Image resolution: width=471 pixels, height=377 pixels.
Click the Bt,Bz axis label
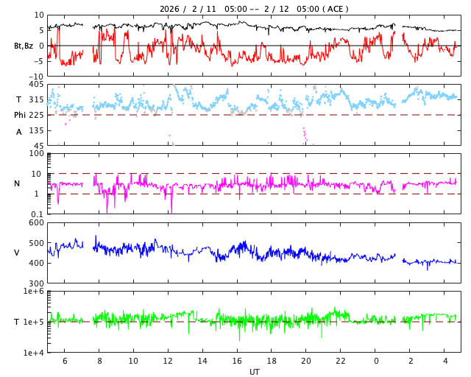pos(23,46)
